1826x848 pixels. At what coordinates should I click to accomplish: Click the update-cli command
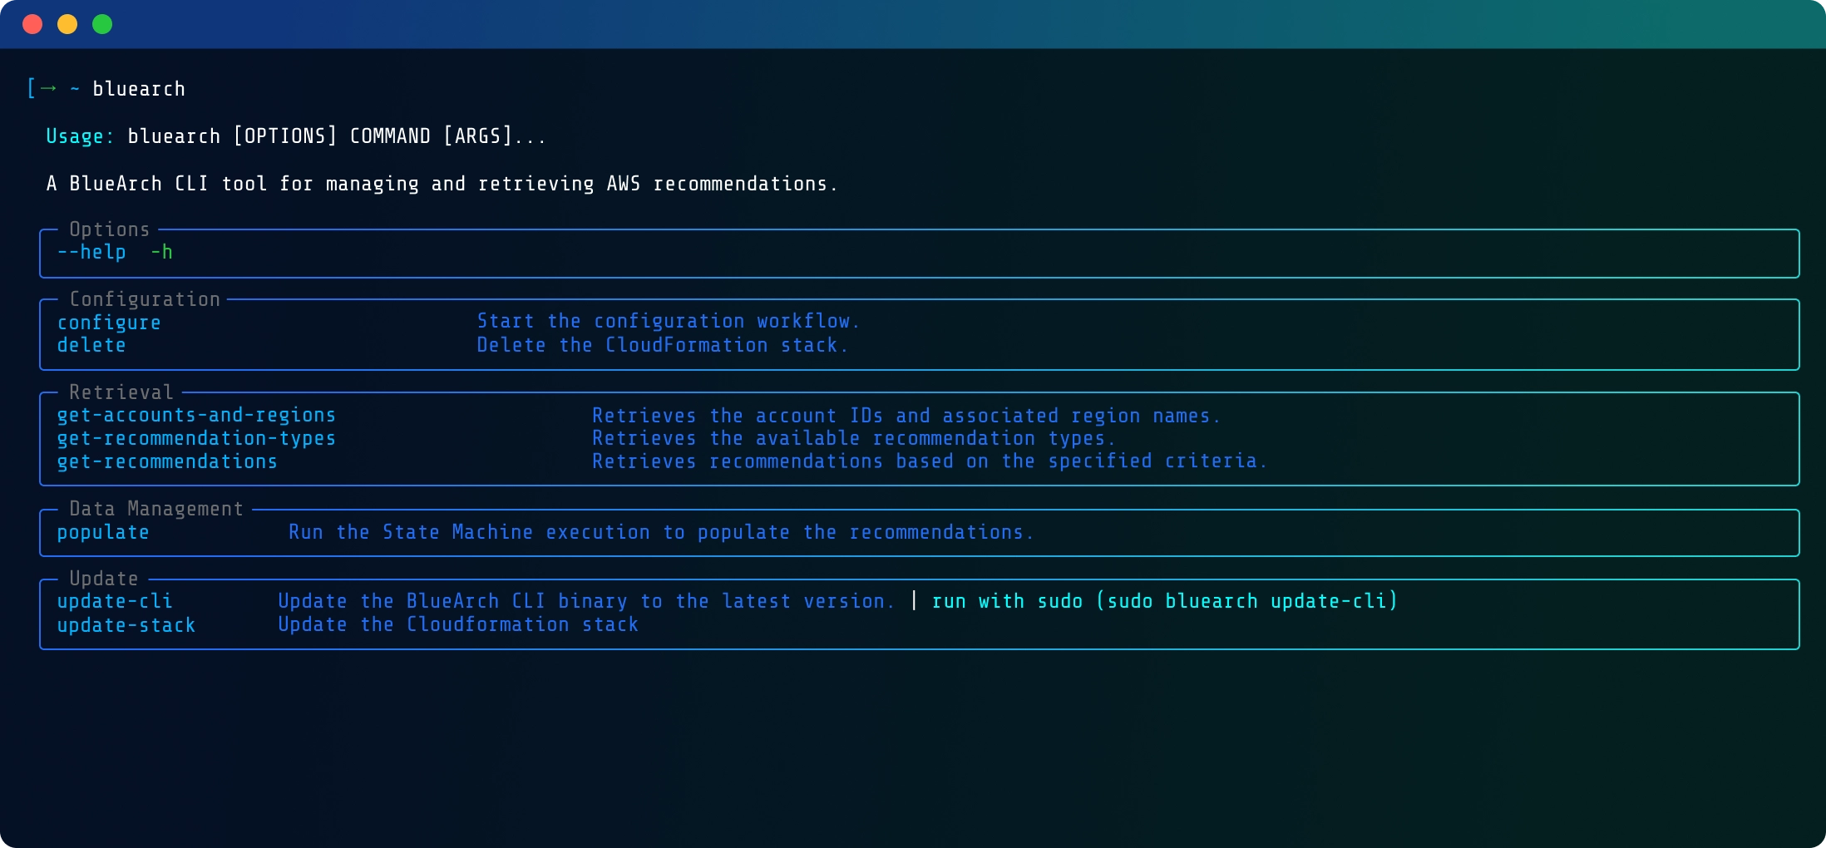pyautogui.click(x=115, y=601)
